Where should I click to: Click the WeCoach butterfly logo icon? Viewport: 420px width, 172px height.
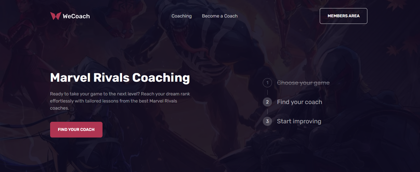(55, 16)
